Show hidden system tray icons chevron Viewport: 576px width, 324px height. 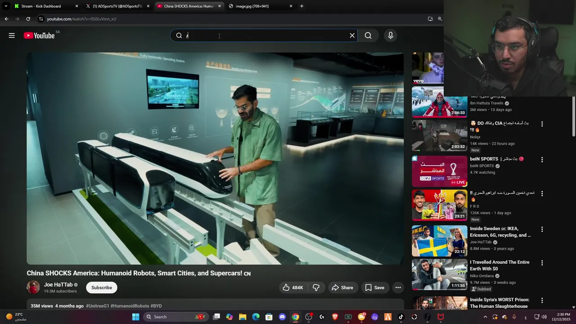[485, 317]
